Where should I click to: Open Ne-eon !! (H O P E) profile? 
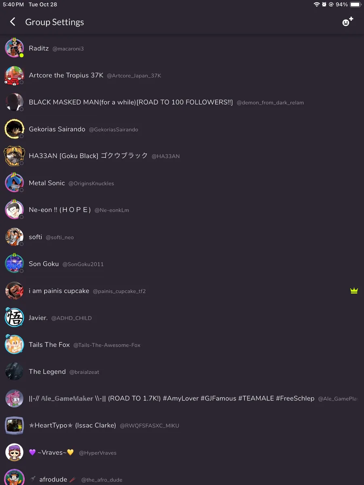pyautogui.click(x=182, y=210)
